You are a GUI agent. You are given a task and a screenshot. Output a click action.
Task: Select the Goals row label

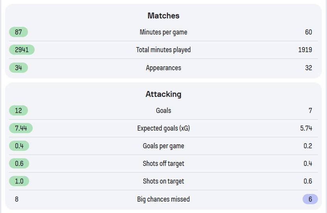pos(163,111)
